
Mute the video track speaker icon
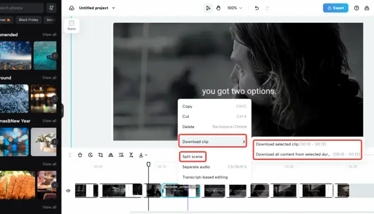(68, 191)
